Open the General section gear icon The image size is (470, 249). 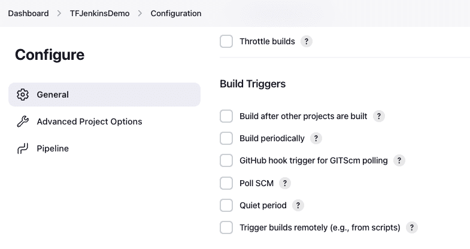click(23, 95)
